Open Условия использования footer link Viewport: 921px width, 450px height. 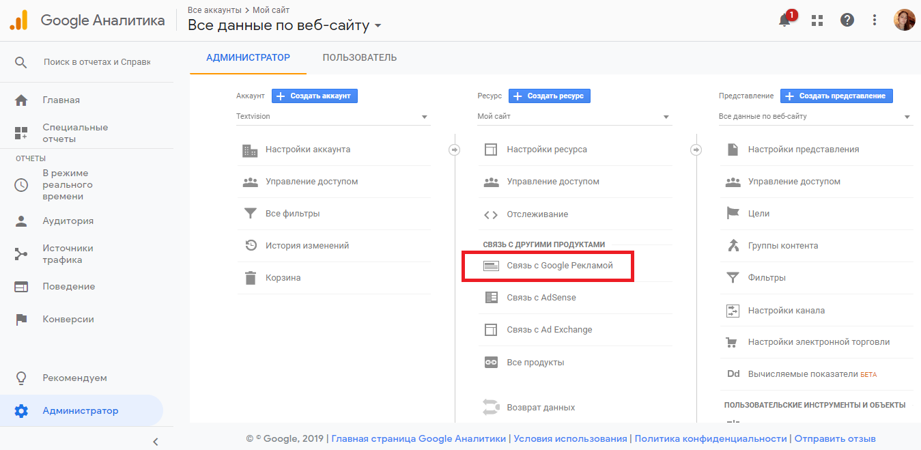pos(570,439)
